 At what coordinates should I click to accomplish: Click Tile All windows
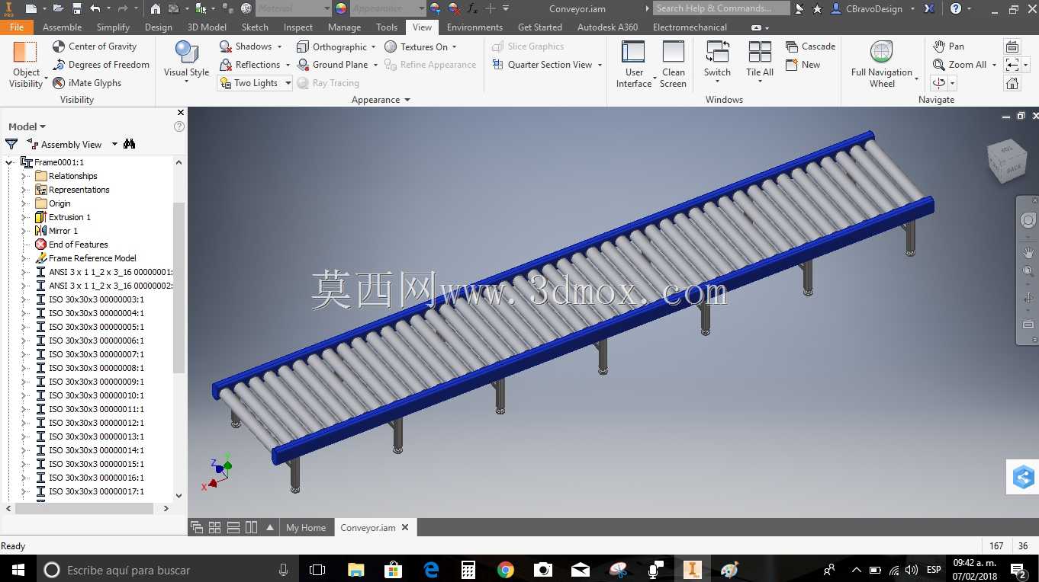coord(760,61)
